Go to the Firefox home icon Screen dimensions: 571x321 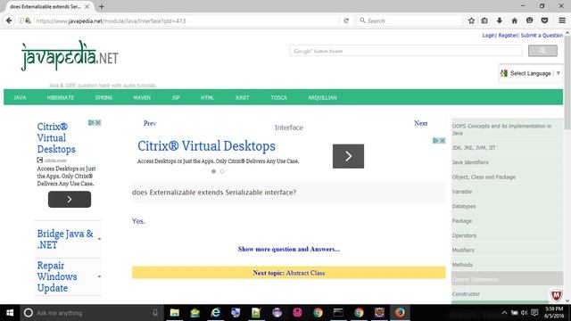click(514, 21)
